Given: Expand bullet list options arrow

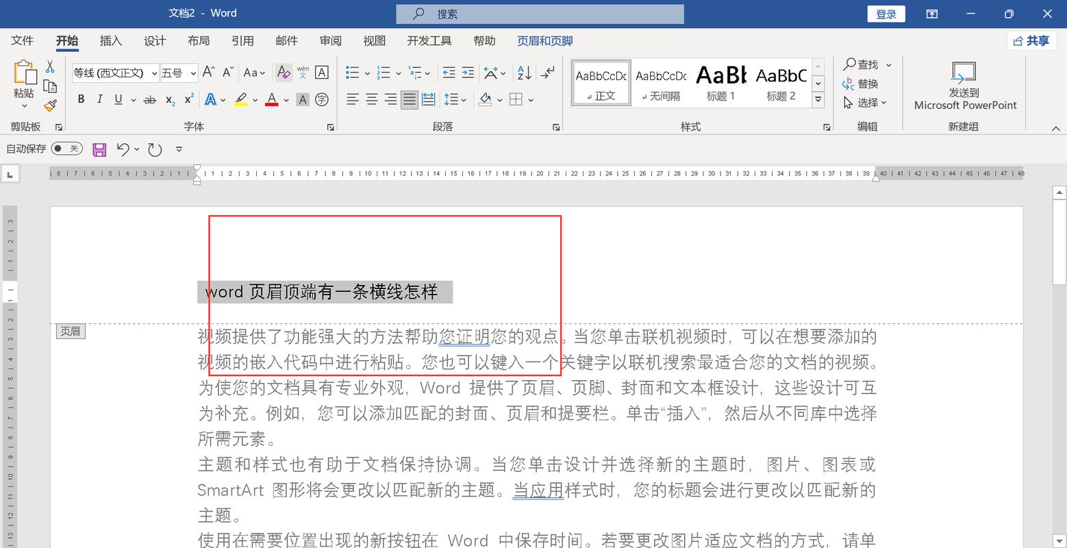Looking at the screenshot, I should pos(368,73).
